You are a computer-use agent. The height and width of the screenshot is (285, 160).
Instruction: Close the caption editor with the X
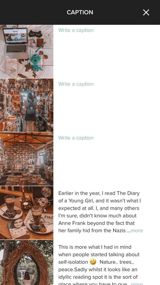[x=146, y=13]
